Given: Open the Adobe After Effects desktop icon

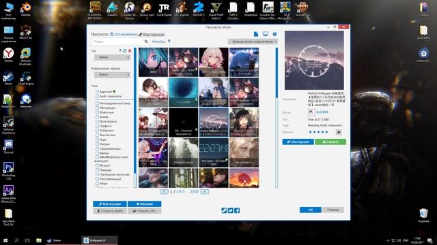Looking at the screenshot, I should tap(8, 194).
